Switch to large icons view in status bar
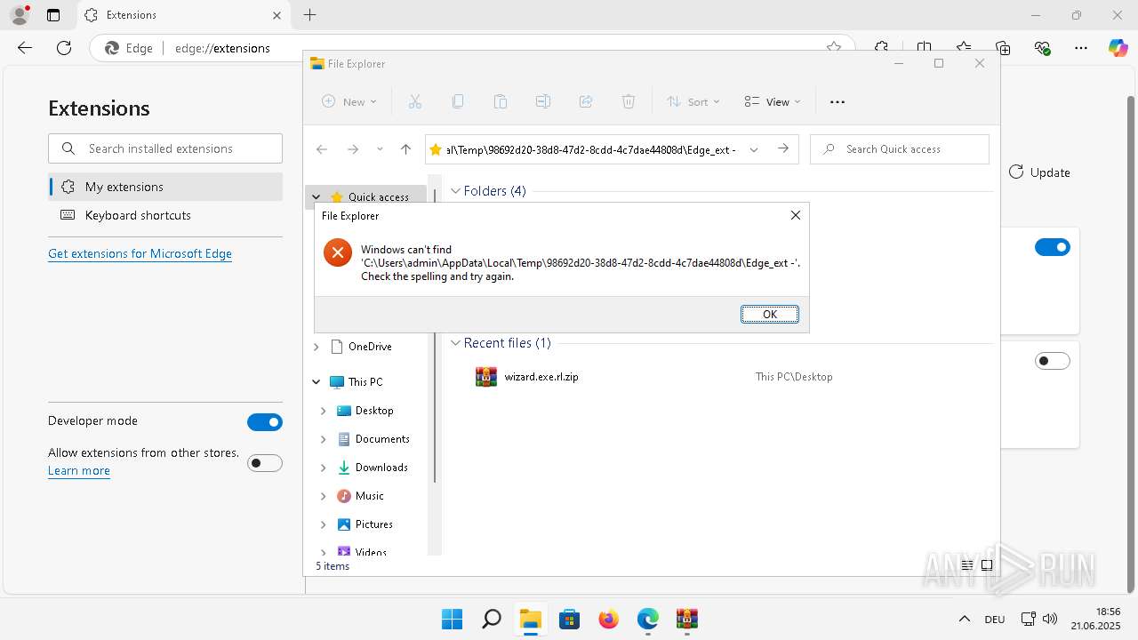This screenshot has width=1138, height=640. pos(987,565)
